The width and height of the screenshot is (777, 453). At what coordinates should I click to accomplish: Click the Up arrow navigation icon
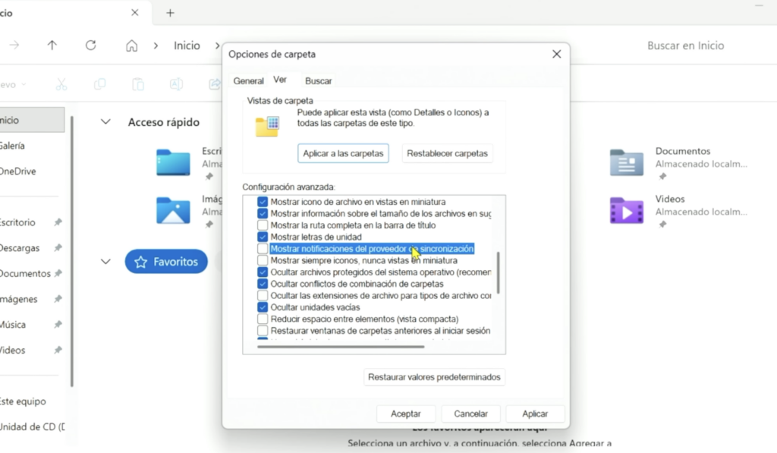tap(52, 46)
